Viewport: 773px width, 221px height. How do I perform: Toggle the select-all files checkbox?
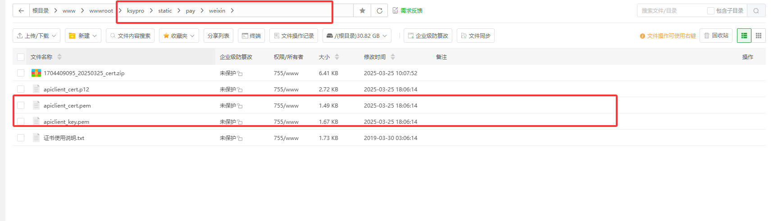pos(21,57)
